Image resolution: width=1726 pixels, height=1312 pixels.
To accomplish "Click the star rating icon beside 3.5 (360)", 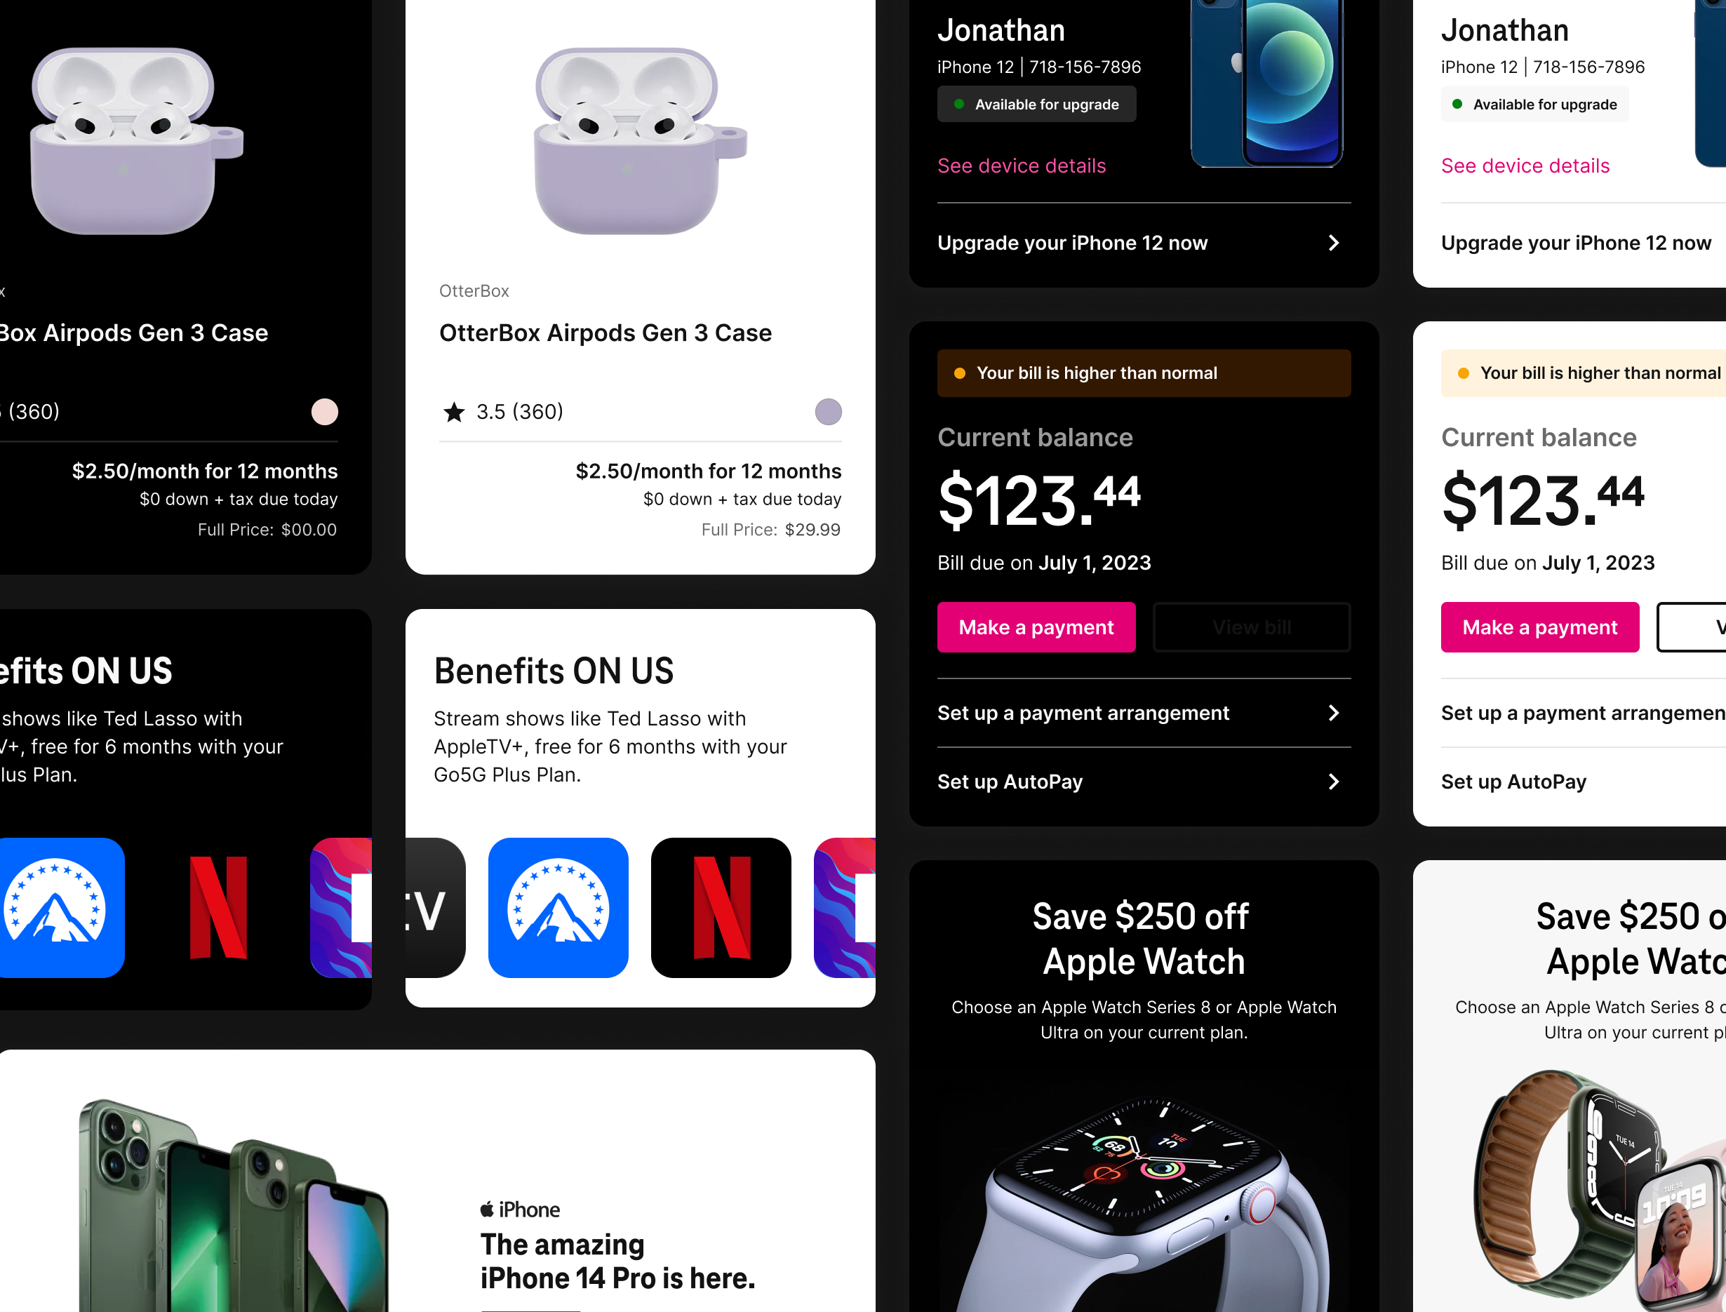I will pyautogui.click(x=454, y=413).
